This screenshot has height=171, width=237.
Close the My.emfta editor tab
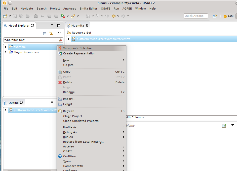(x=87, y=26)
